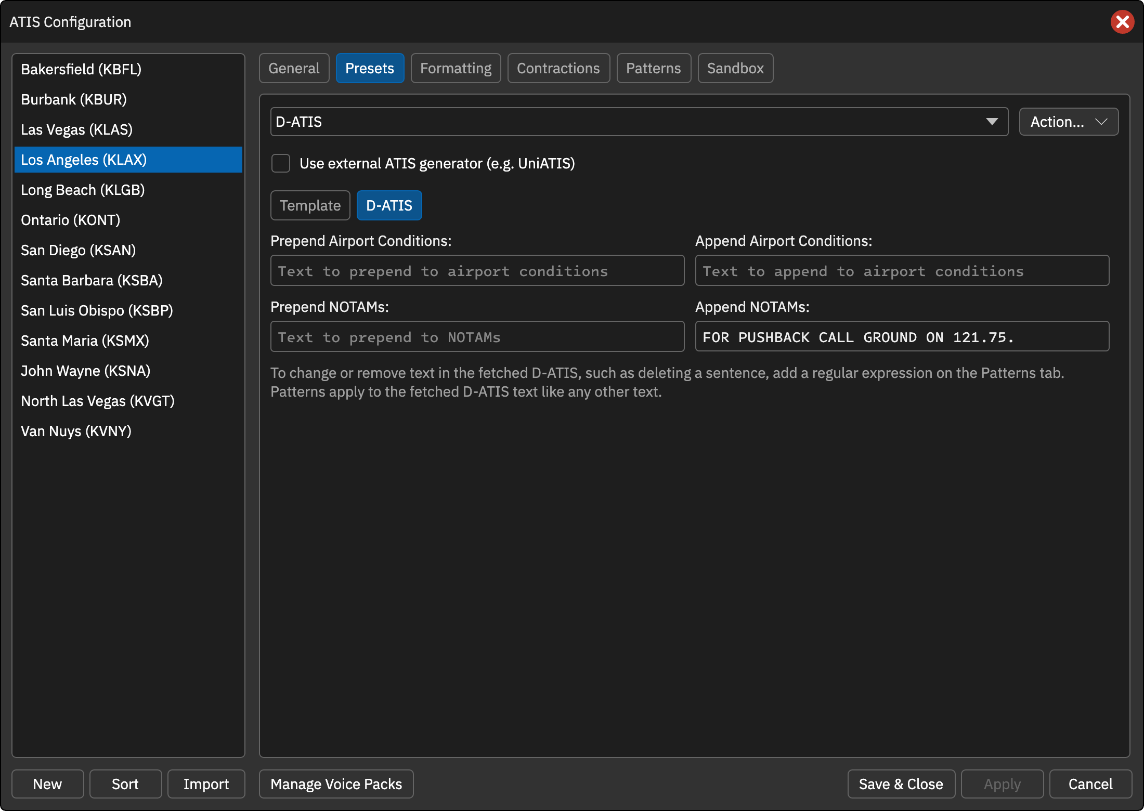Image resolution: width=1144 pixels, height=811 pixels.
Task: Select San Diego (KSAN) station
Action: pos(128,250)
